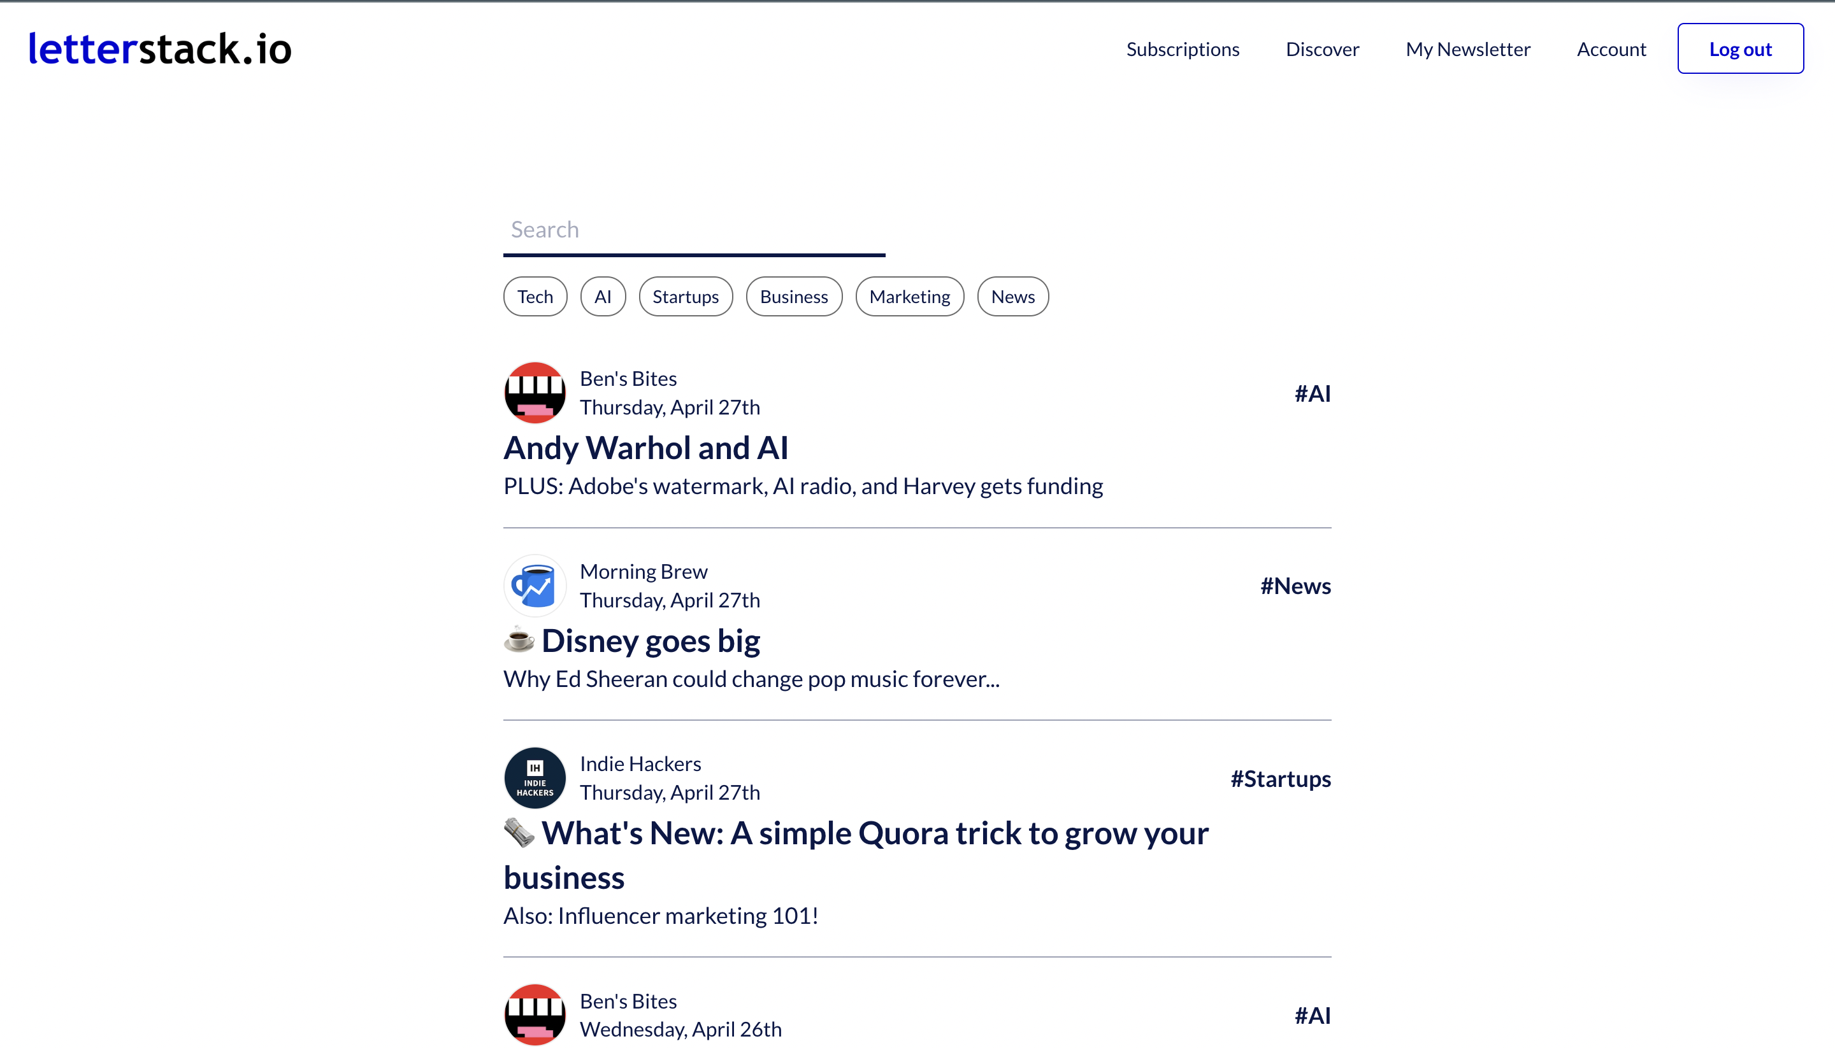Open the Discover page

[x=1322, y=49]
